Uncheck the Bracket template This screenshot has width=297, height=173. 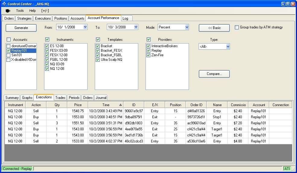(x=97, y=46)
